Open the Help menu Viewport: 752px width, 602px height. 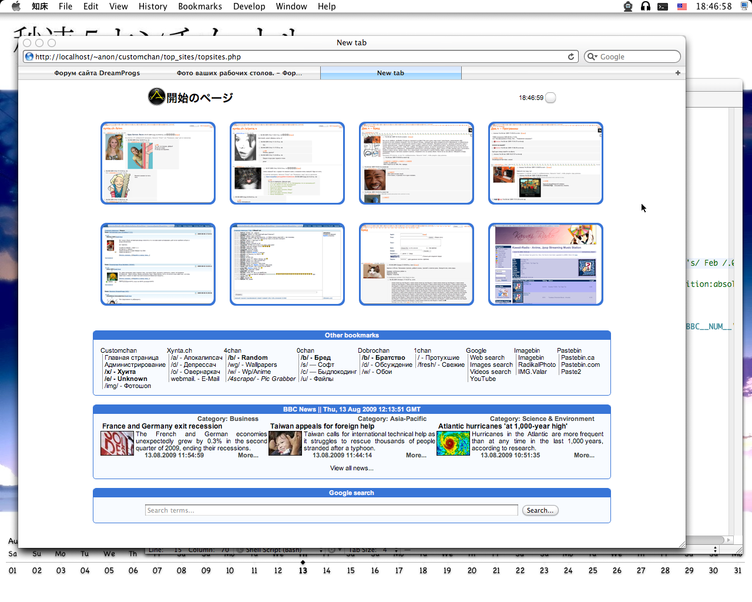pos(327,6)
